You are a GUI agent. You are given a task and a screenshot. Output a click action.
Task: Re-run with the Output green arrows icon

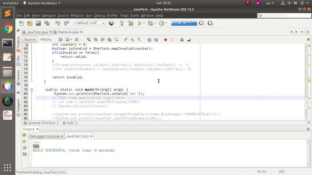pyautogui.click(x=24, y=135)
